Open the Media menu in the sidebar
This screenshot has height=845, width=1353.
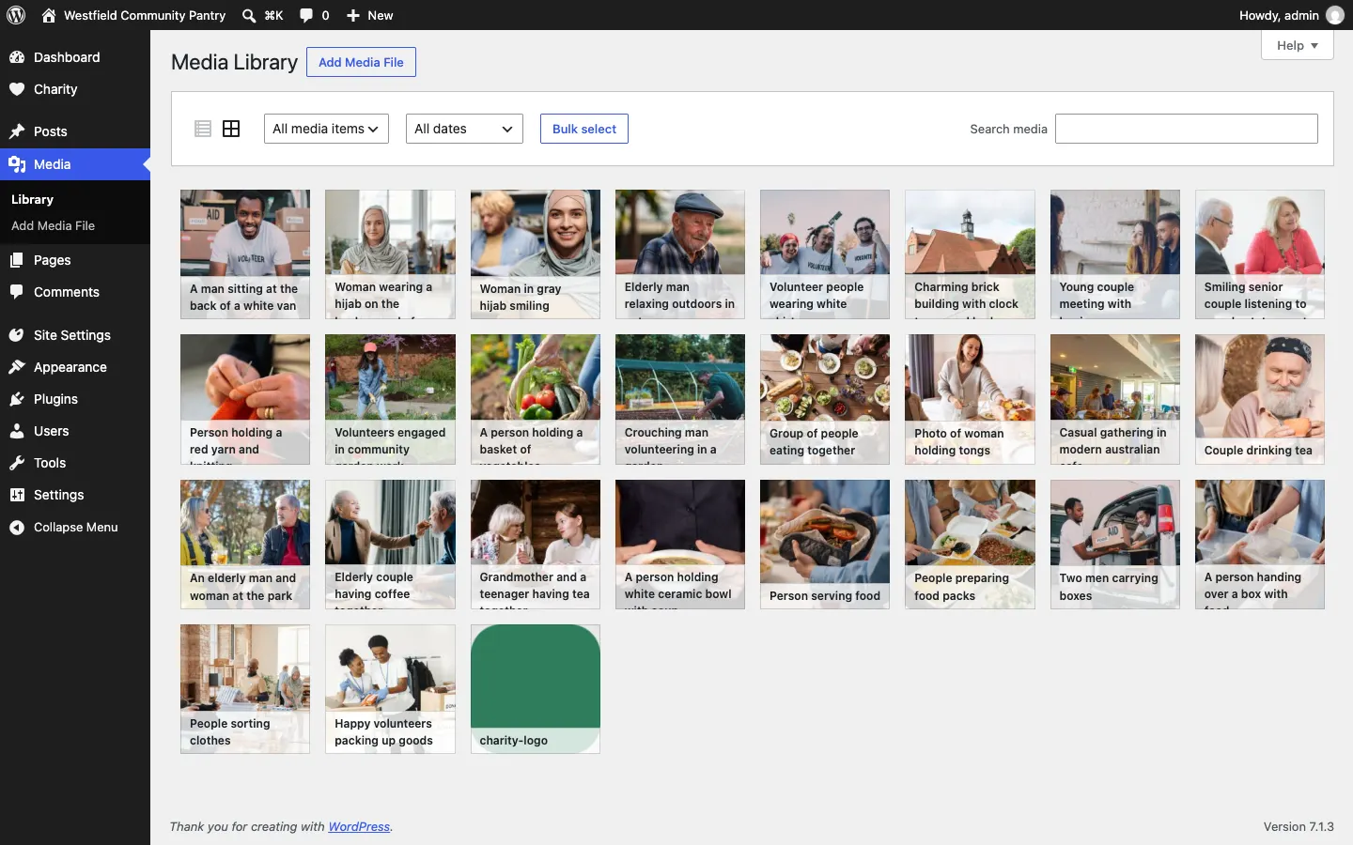[75, 164]
